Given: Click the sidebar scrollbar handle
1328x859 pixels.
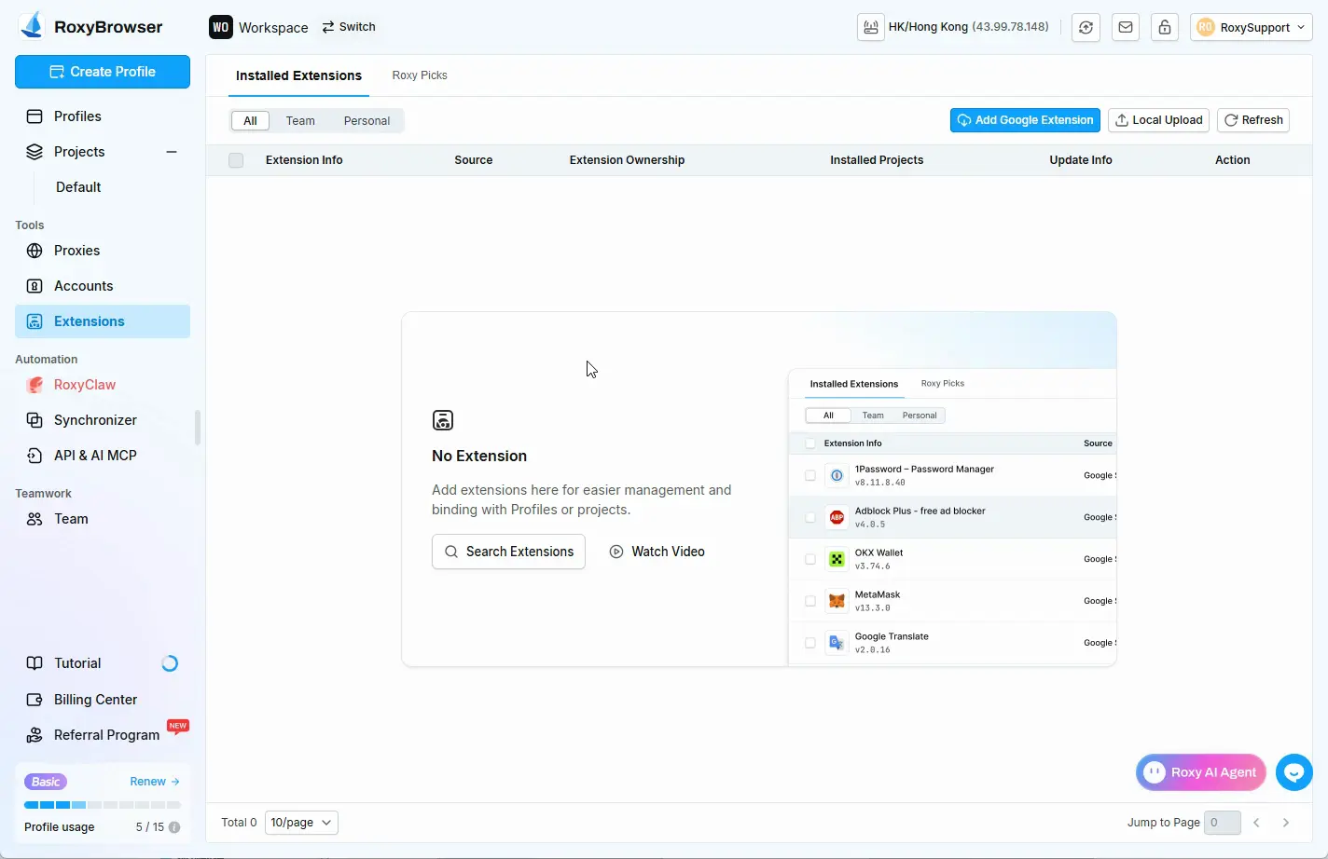Looking at the screenshot, I should tap(198, 429).
